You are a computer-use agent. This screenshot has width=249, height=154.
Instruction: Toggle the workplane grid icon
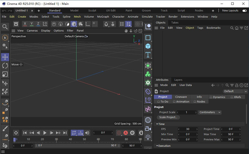pos(122,24)
